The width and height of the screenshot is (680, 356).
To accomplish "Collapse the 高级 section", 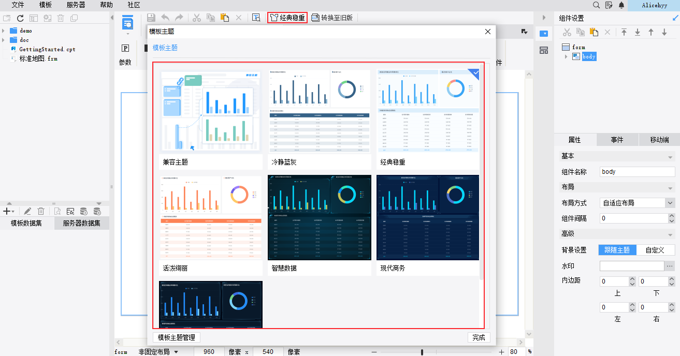I will click(x=670, y=234).
